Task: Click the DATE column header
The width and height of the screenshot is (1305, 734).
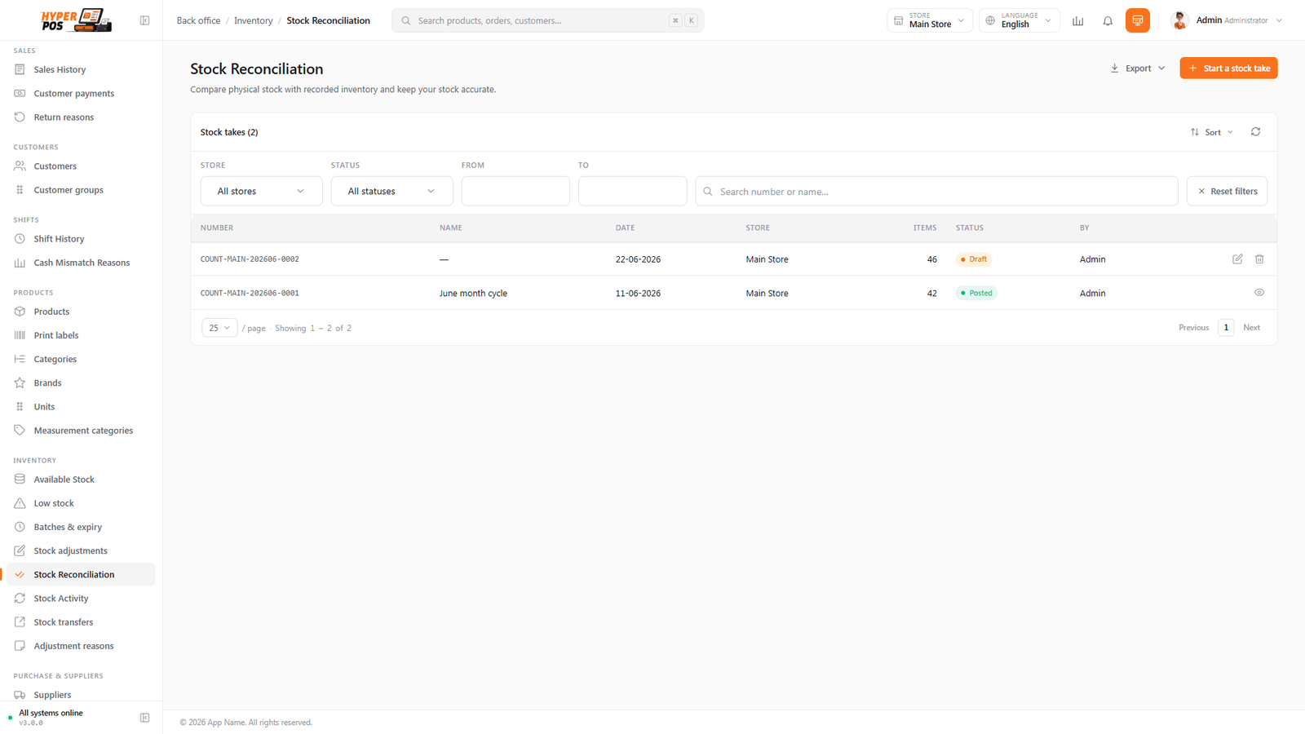Action: [x=625, y=228]
